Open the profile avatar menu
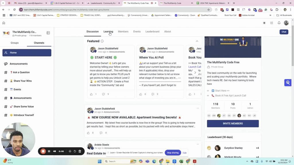294x165 pixels. pos(286,23)
